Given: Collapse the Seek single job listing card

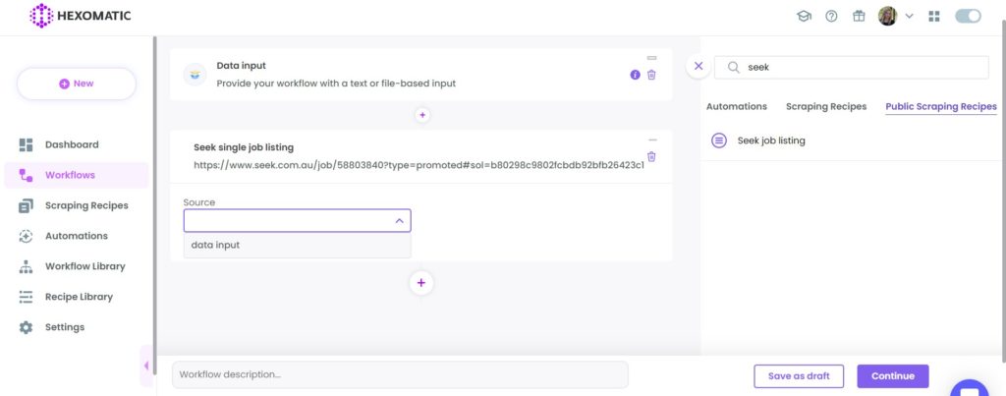Looking at the screenshot, I should [652, 140].
